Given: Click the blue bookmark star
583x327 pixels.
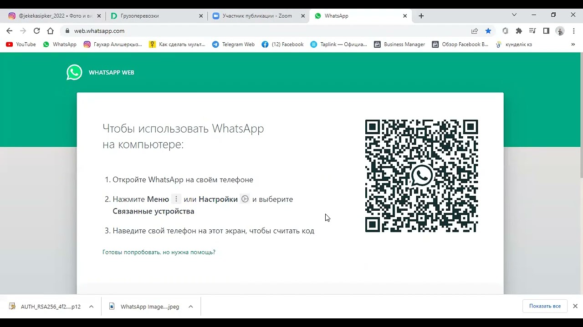Looking at the screenshot, I should (x=488, y=31).
